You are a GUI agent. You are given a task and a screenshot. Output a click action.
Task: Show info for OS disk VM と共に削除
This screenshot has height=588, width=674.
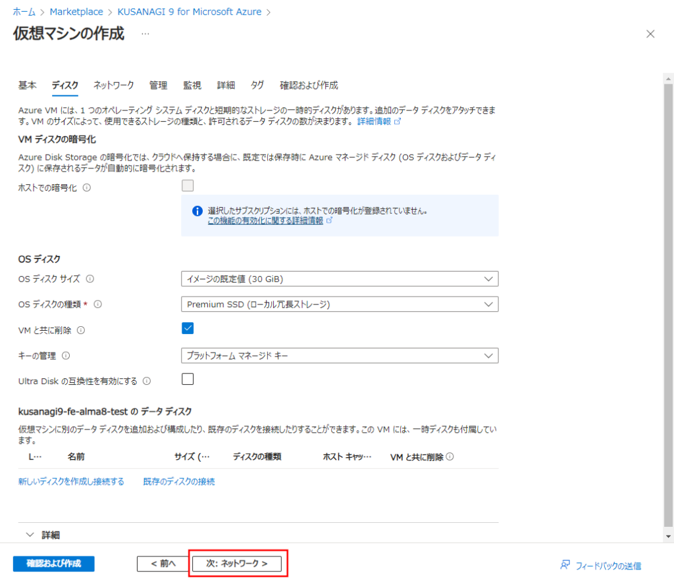point(81,330)
